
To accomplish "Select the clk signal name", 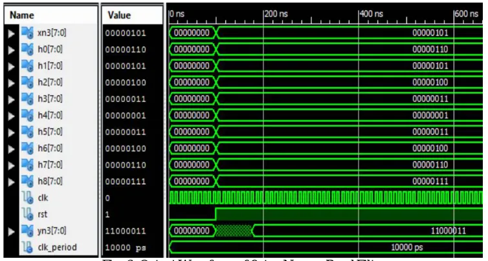I will coord(43,198).
